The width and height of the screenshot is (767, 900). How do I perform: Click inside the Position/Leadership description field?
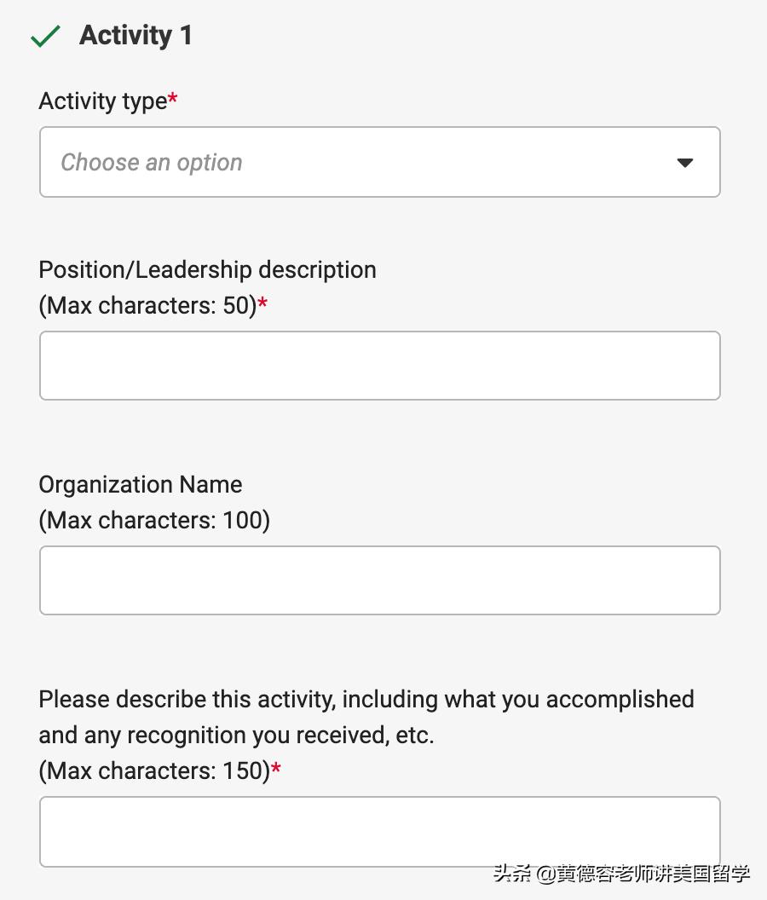point(380,365)
